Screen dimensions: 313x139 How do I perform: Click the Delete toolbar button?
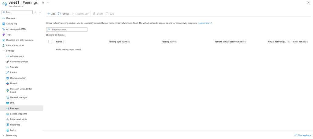[98, 14]
